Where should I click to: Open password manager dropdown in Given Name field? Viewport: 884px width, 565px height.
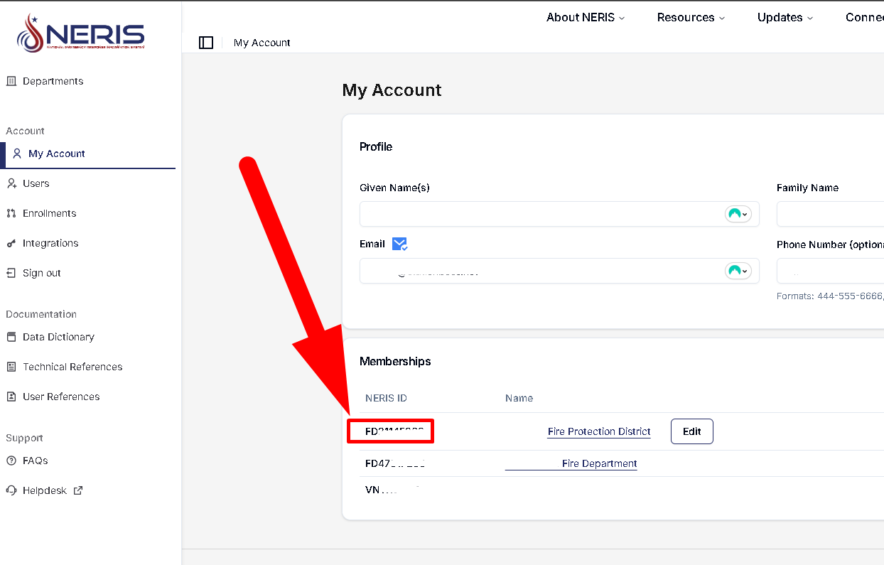[738, 214]
